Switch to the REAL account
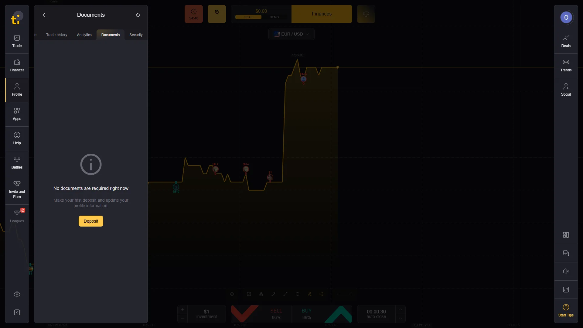This screenshot has height=328, width=583. click(248, 17)
